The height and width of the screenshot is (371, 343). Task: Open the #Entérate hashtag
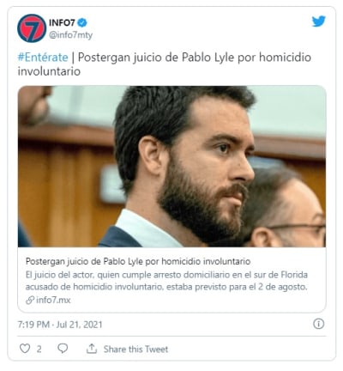tap(43, 58)
